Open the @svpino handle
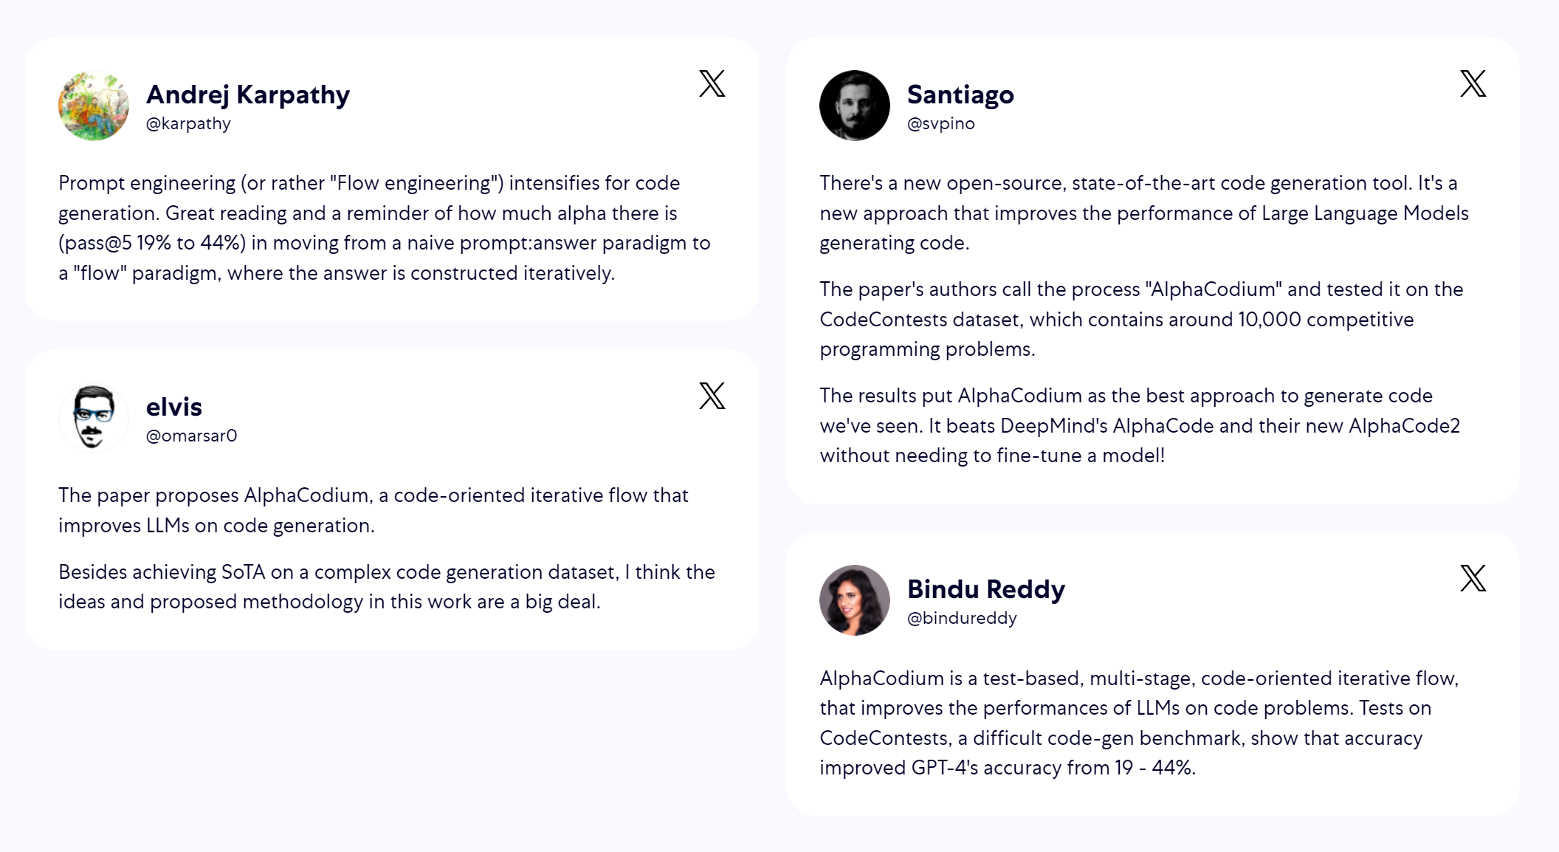 941,123
